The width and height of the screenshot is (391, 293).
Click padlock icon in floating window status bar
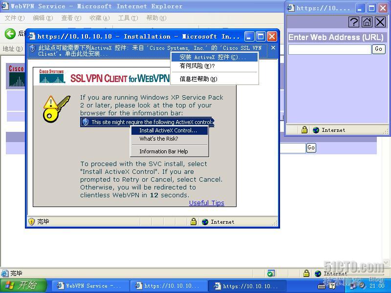point(304,130)
